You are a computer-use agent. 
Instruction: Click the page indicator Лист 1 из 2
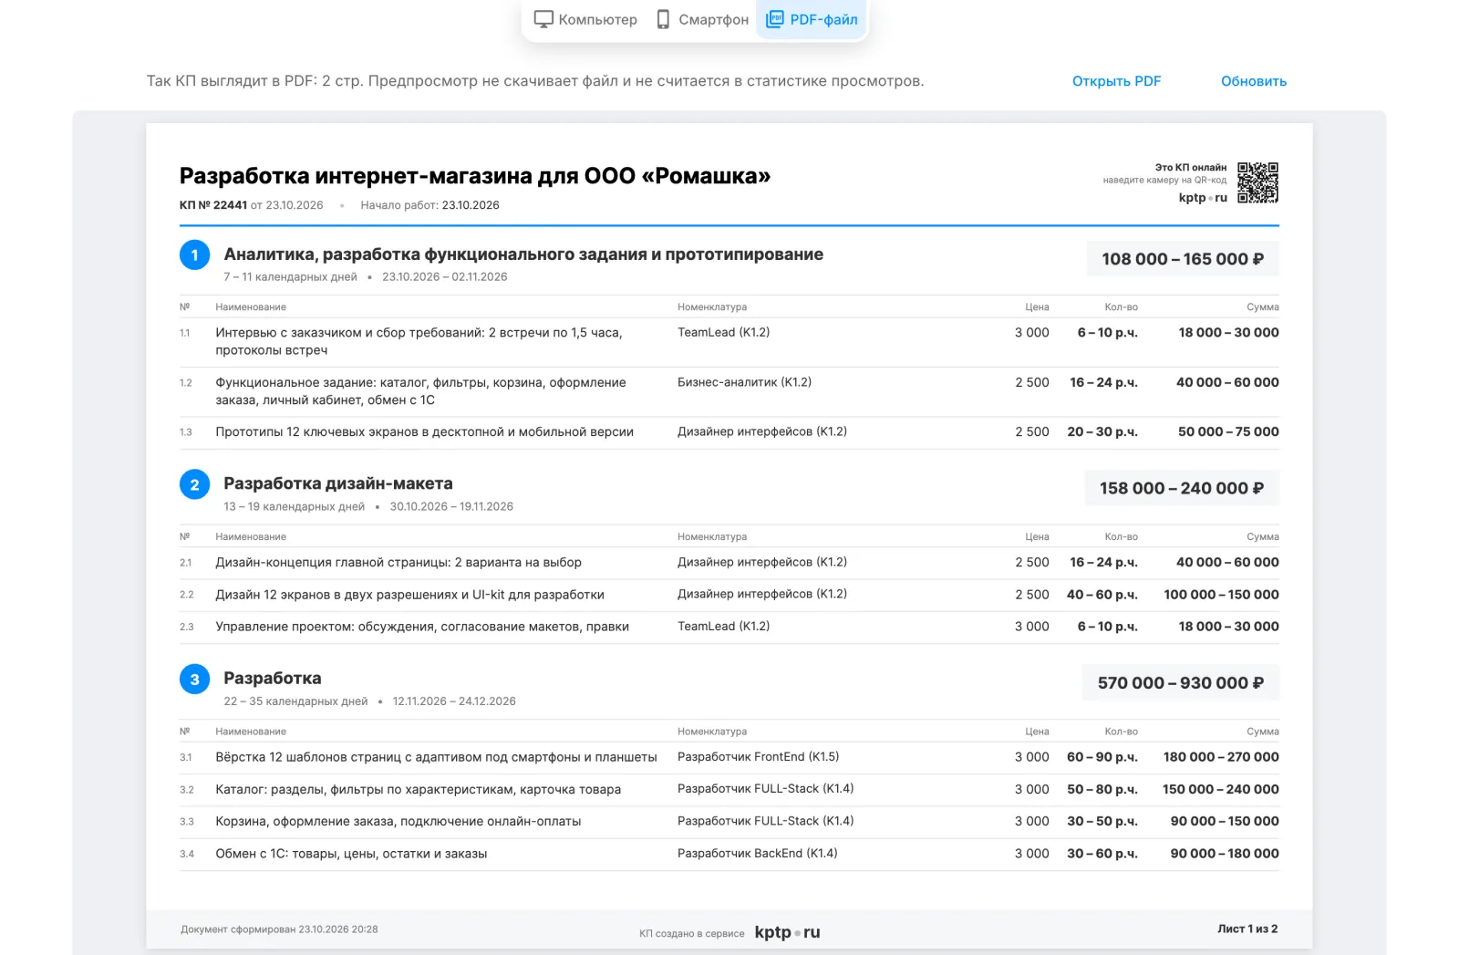(1247, 929)
